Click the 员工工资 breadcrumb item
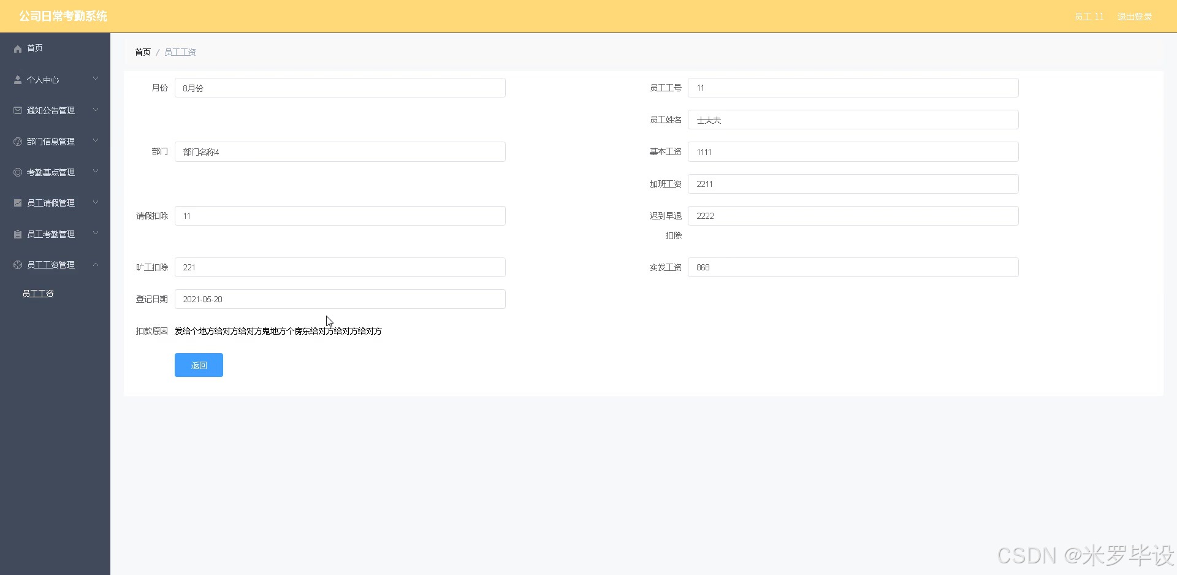The width and height of the screenshot is (1177, 575). pyautogui.click(x=180, y=52)
